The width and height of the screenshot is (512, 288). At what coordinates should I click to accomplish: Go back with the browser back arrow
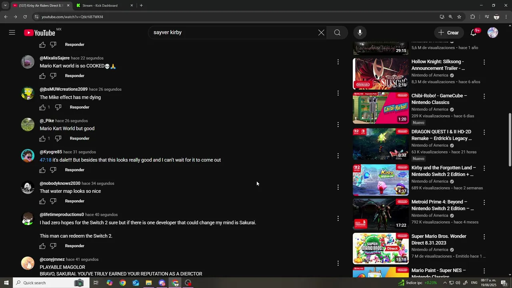(6, 17)
